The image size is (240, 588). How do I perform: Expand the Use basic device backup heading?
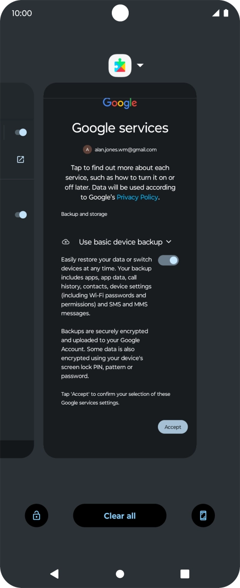click(x=121, y=242)
